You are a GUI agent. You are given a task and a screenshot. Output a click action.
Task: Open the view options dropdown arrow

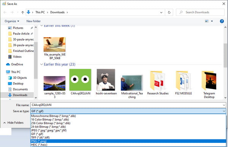click(x=212, y=21)
